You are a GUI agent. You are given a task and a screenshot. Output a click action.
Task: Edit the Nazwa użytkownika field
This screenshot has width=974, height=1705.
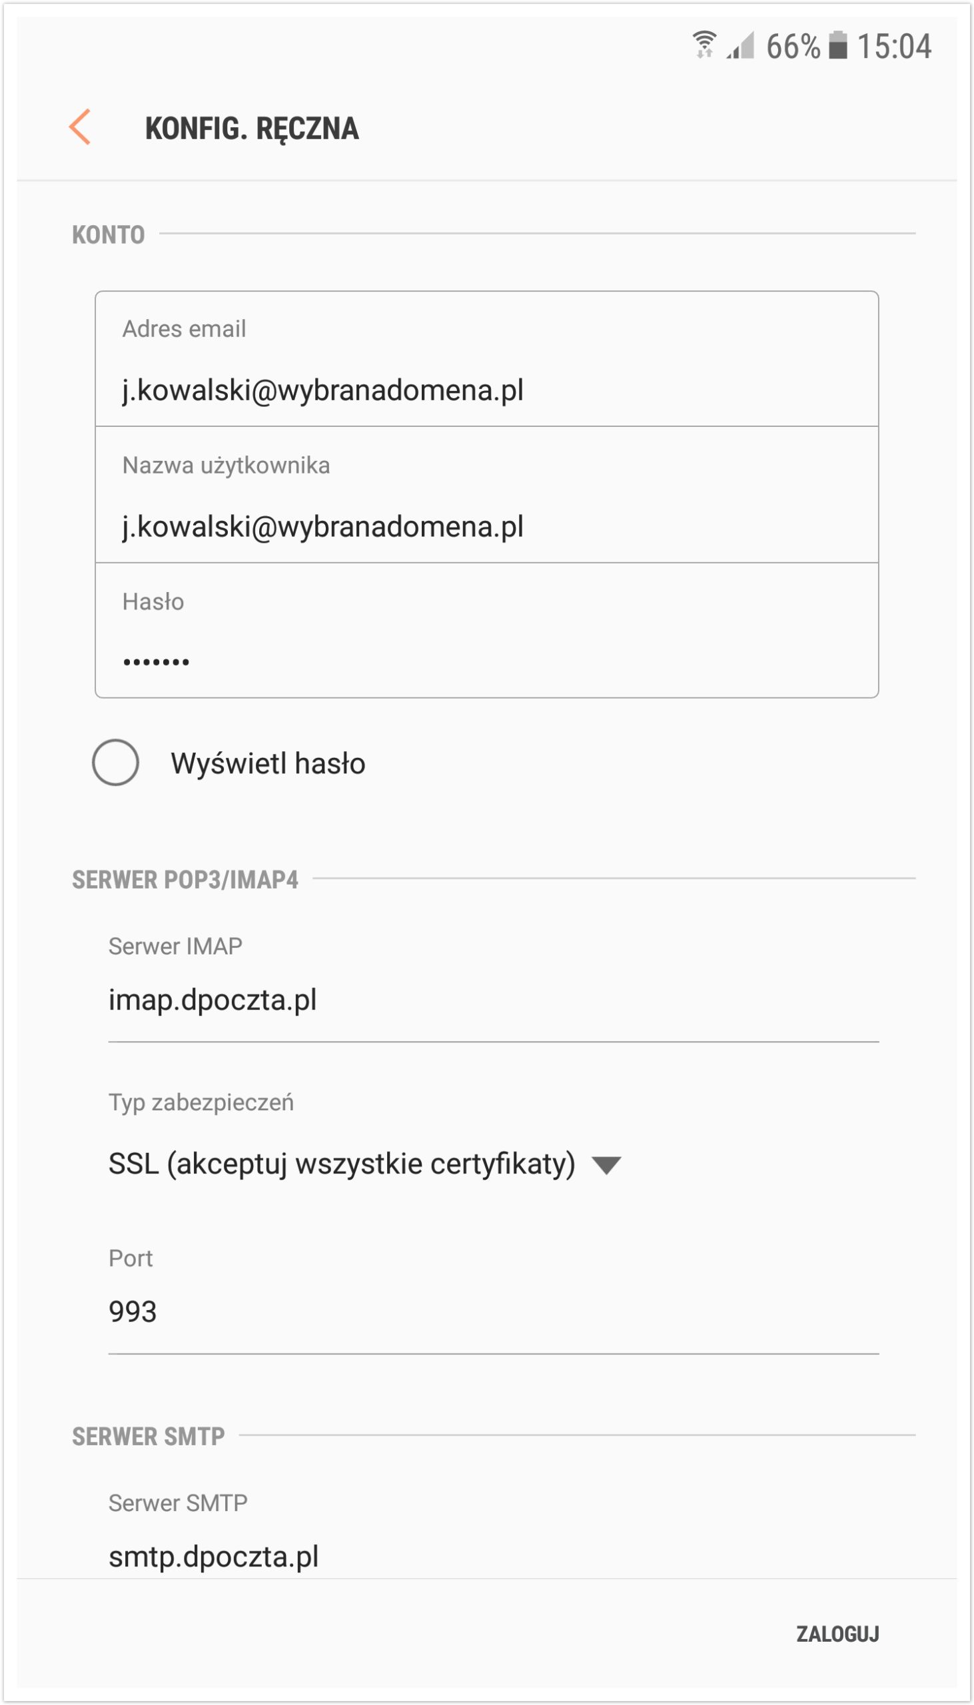[x=486, y=495]
